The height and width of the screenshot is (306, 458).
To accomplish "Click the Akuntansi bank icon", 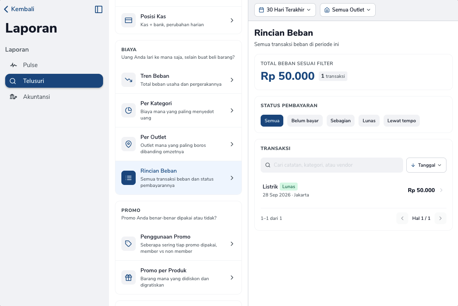I will click(13, 97).
